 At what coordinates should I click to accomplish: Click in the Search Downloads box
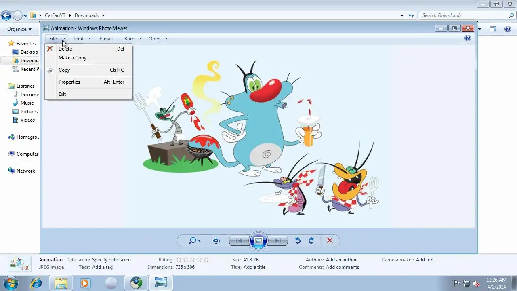(464, 15)
